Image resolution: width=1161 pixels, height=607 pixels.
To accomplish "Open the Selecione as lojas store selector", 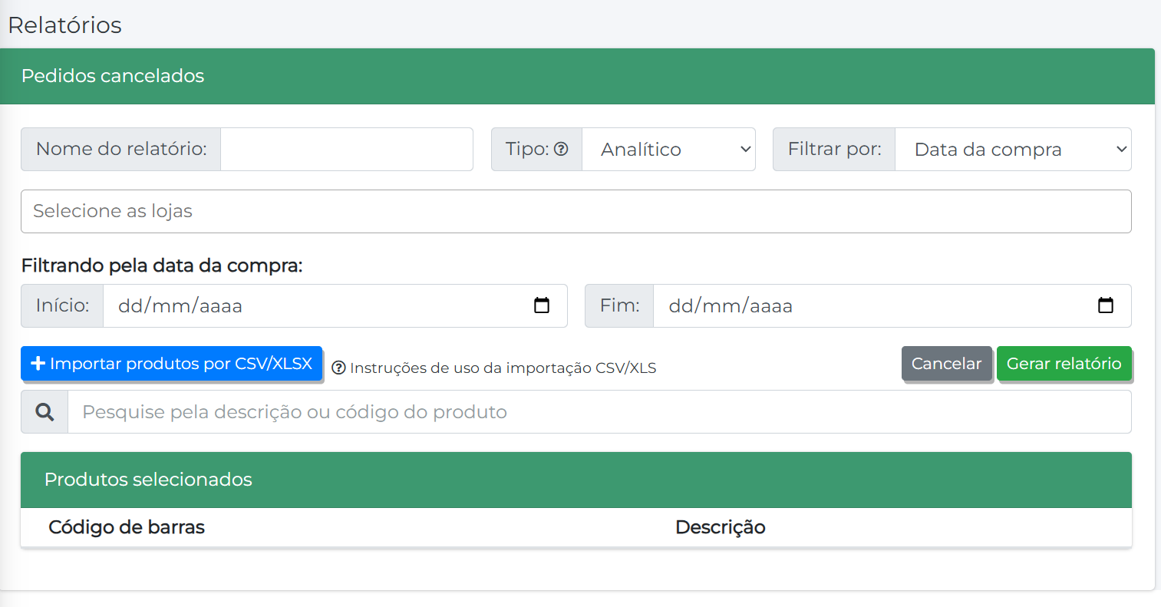I will click(576, 212).
